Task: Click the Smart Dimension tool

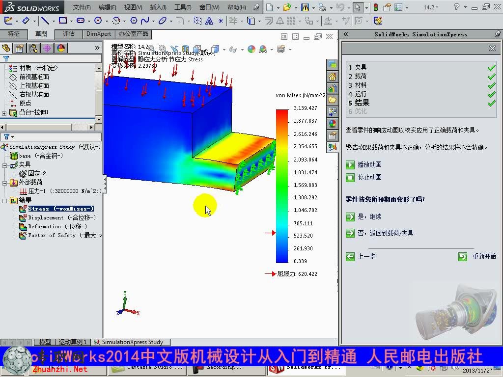Action: pyautogui.click(x=26, y=21)
